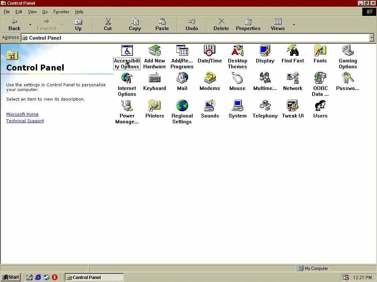
Task: Click the Show Desktop Quick Launch icon
Action: coord(29,277)
